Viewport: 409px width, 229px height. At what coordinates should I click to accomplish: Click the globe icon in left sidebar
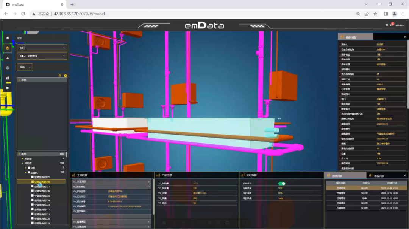[8, 68]
